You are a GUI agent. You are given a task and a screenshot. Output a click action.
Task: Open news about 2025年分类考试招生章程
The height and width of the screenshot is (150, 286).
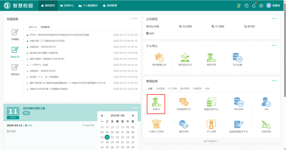(60, 35)
